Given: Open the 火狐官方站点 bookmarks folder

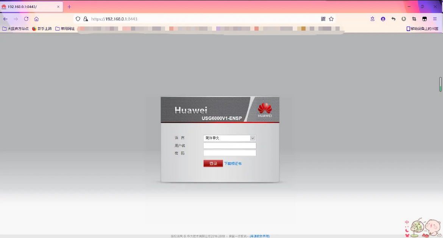Looking at the screenshot, I should pyautogui.click(x=16, y=28).
